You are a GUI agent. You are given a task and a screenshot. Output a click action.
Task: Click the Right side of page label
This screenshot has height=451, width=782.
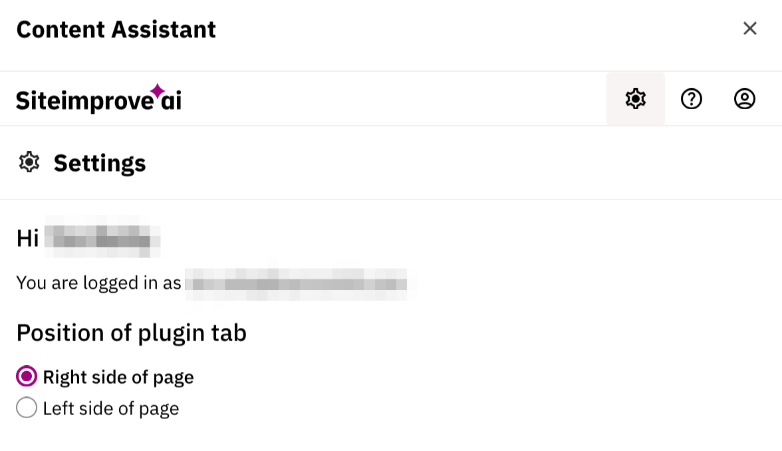118,376
